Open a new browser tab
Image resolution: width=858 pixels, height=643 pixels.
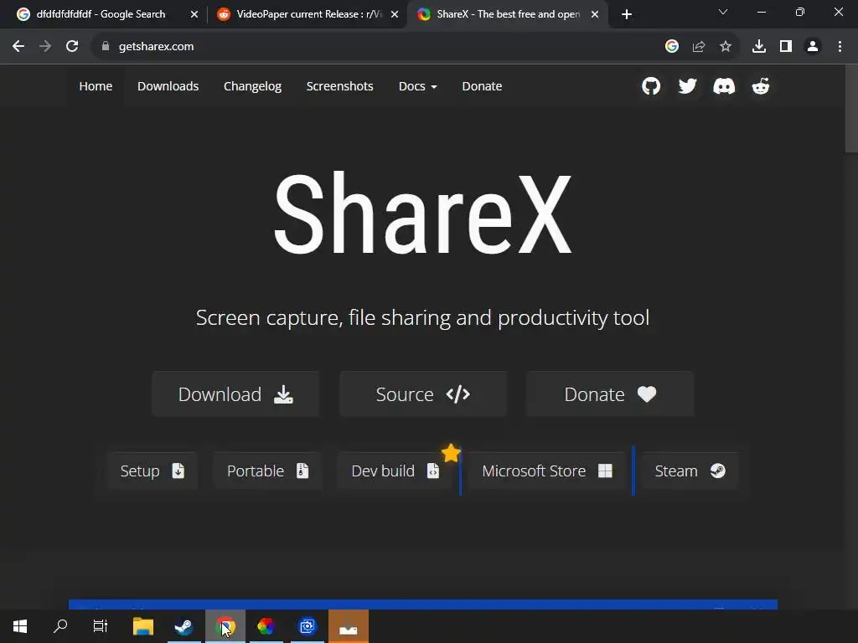pyautogui.click(x=627, y=14)
